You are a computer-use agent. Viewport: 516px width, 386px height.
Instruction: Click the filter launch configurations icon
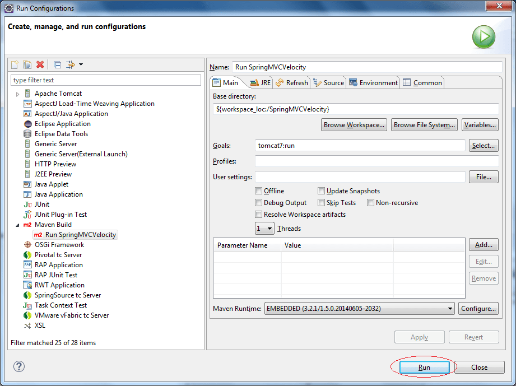(71, 64)
